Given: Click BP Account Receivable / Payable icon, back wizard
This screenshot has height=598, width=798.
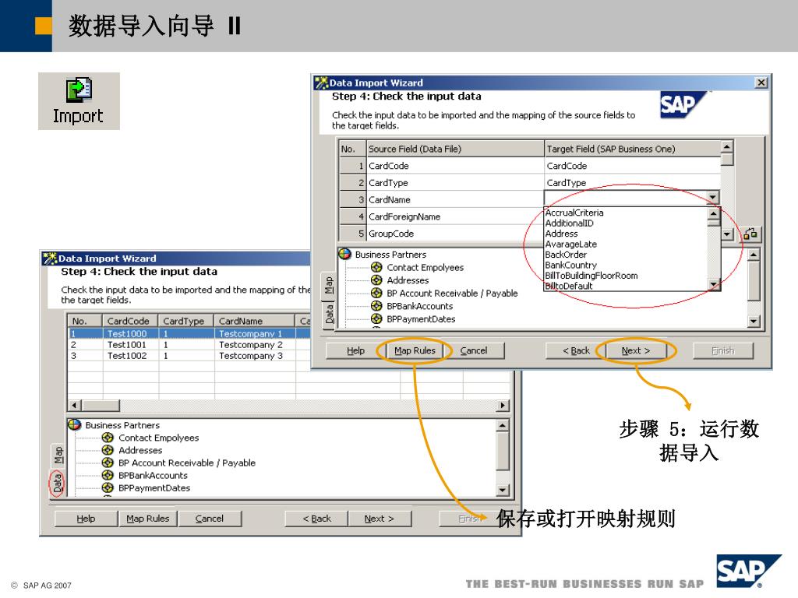Looking at the screenshot, I should click(108, 463).
